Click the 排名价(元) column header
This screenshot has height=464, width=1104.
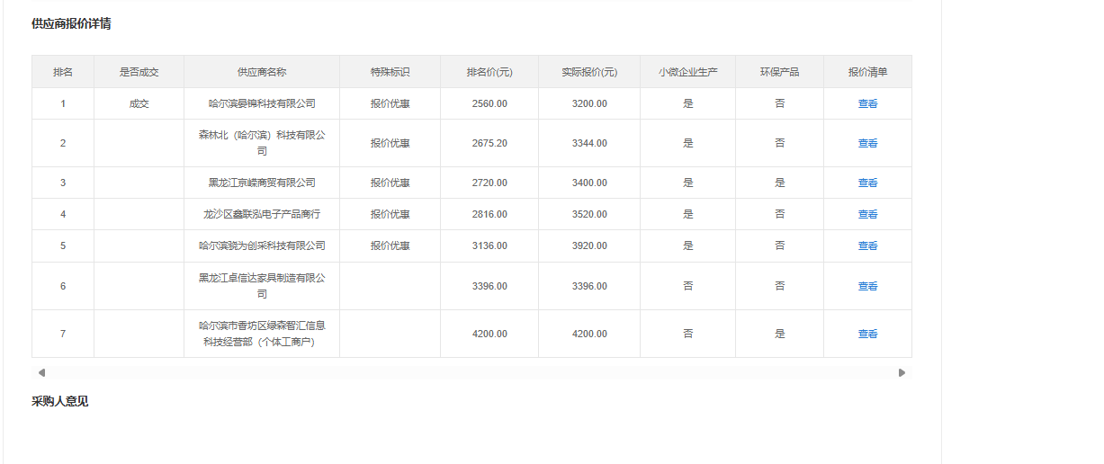click(489, 72)
